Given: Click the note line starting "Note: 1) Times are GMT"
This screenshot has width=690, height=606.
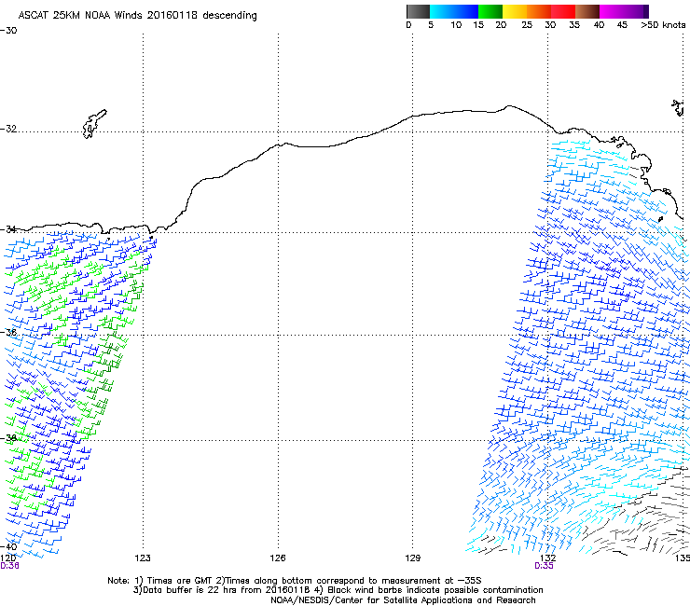Looking at the screenshot, I should (x=295, y=581).
